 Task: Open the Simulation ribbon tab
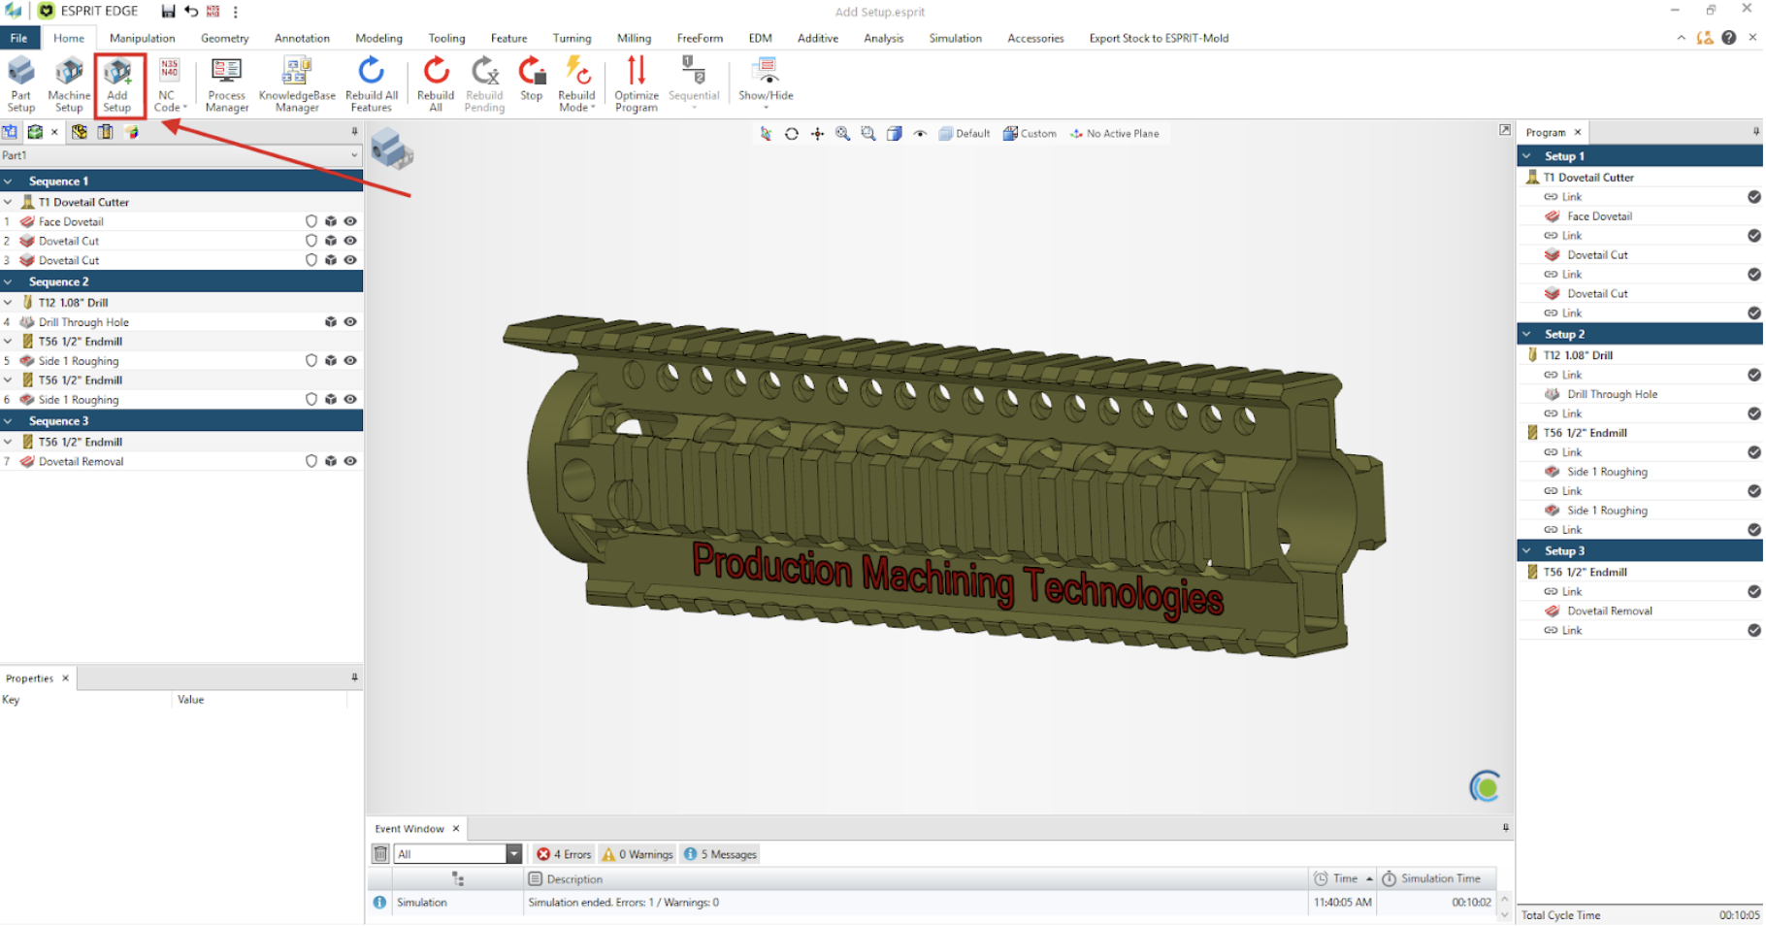click(x=955, y=38)
